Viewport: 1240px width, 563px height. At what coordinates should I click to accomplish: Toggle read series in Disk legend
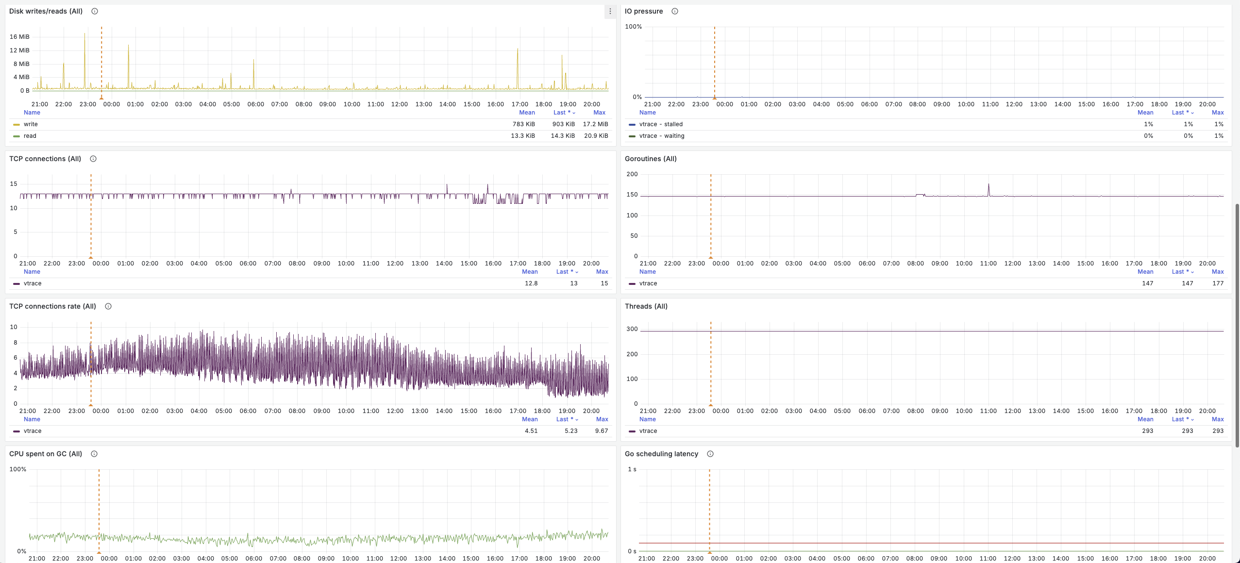tap(30, 136)
